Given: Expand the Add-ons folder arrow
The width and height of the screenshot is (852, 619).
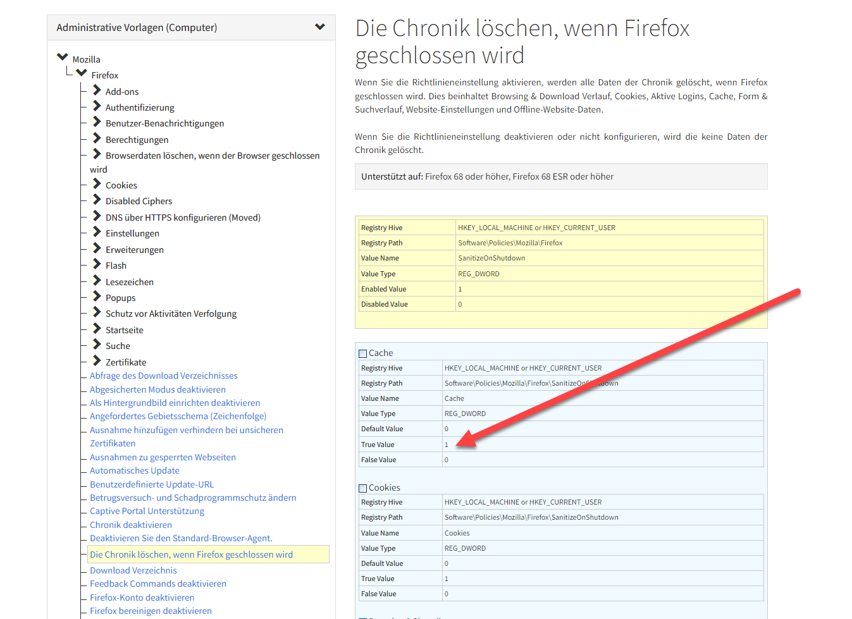Looking at the screenshot, I should click(97, 90).
